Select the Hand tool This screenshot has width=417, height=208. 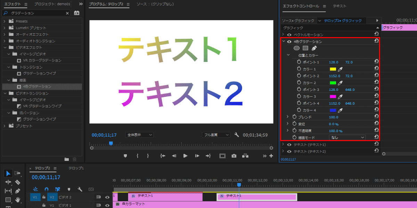18,200
